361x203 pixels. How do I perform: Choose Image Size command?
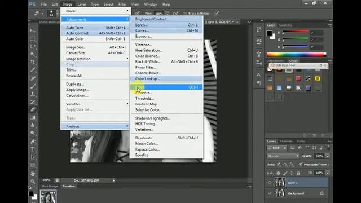95,47
